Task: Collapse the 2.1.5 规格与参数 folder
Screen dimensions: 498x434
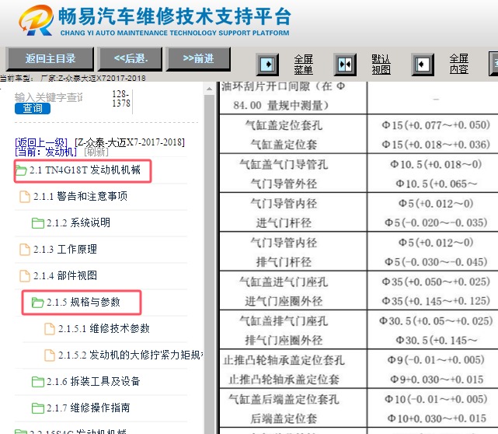Action: tap(83, 302)
